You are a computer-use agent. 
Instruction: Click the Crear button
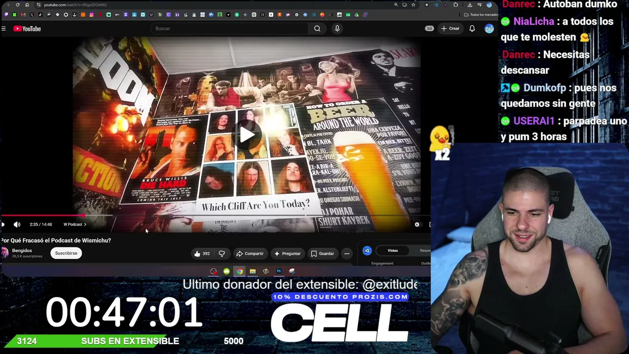click(450, 29)
